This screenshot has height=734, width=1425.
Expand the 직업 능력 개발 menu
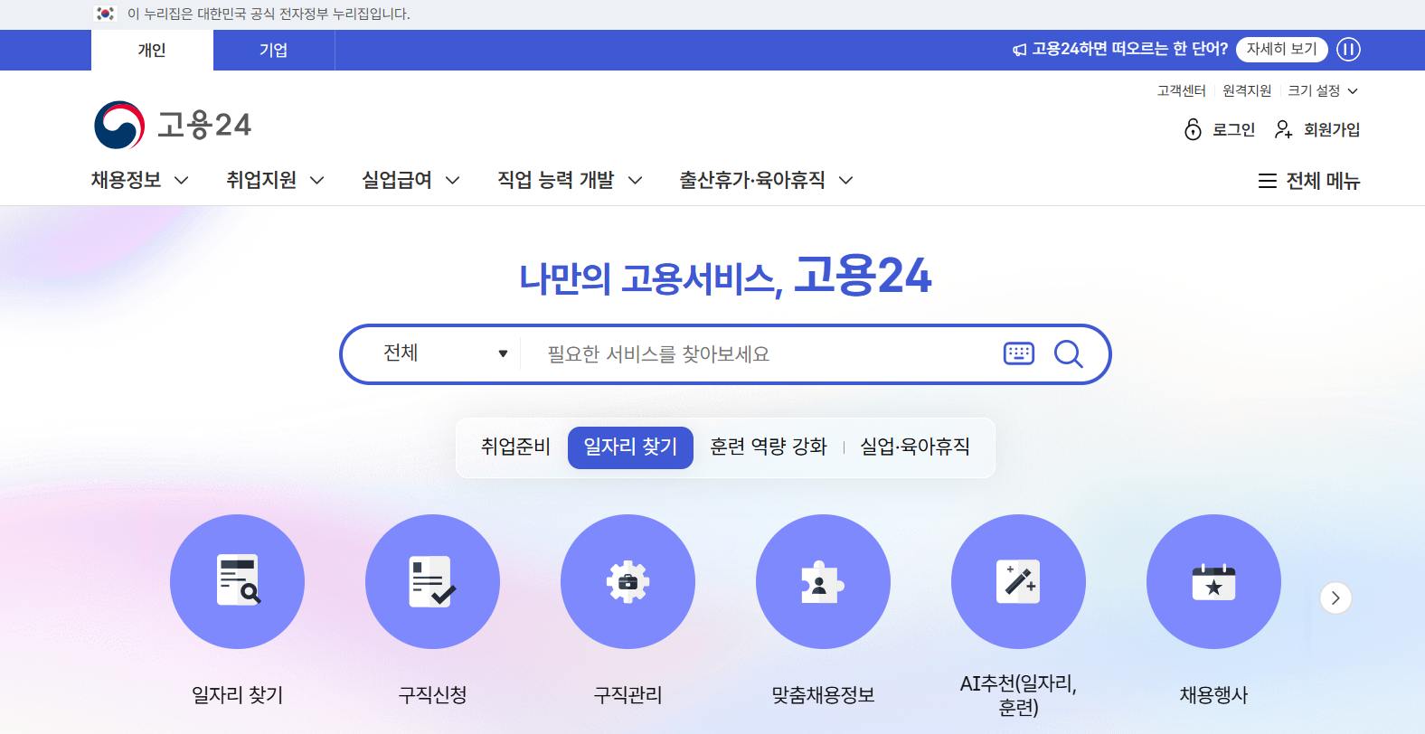[571, 180]
